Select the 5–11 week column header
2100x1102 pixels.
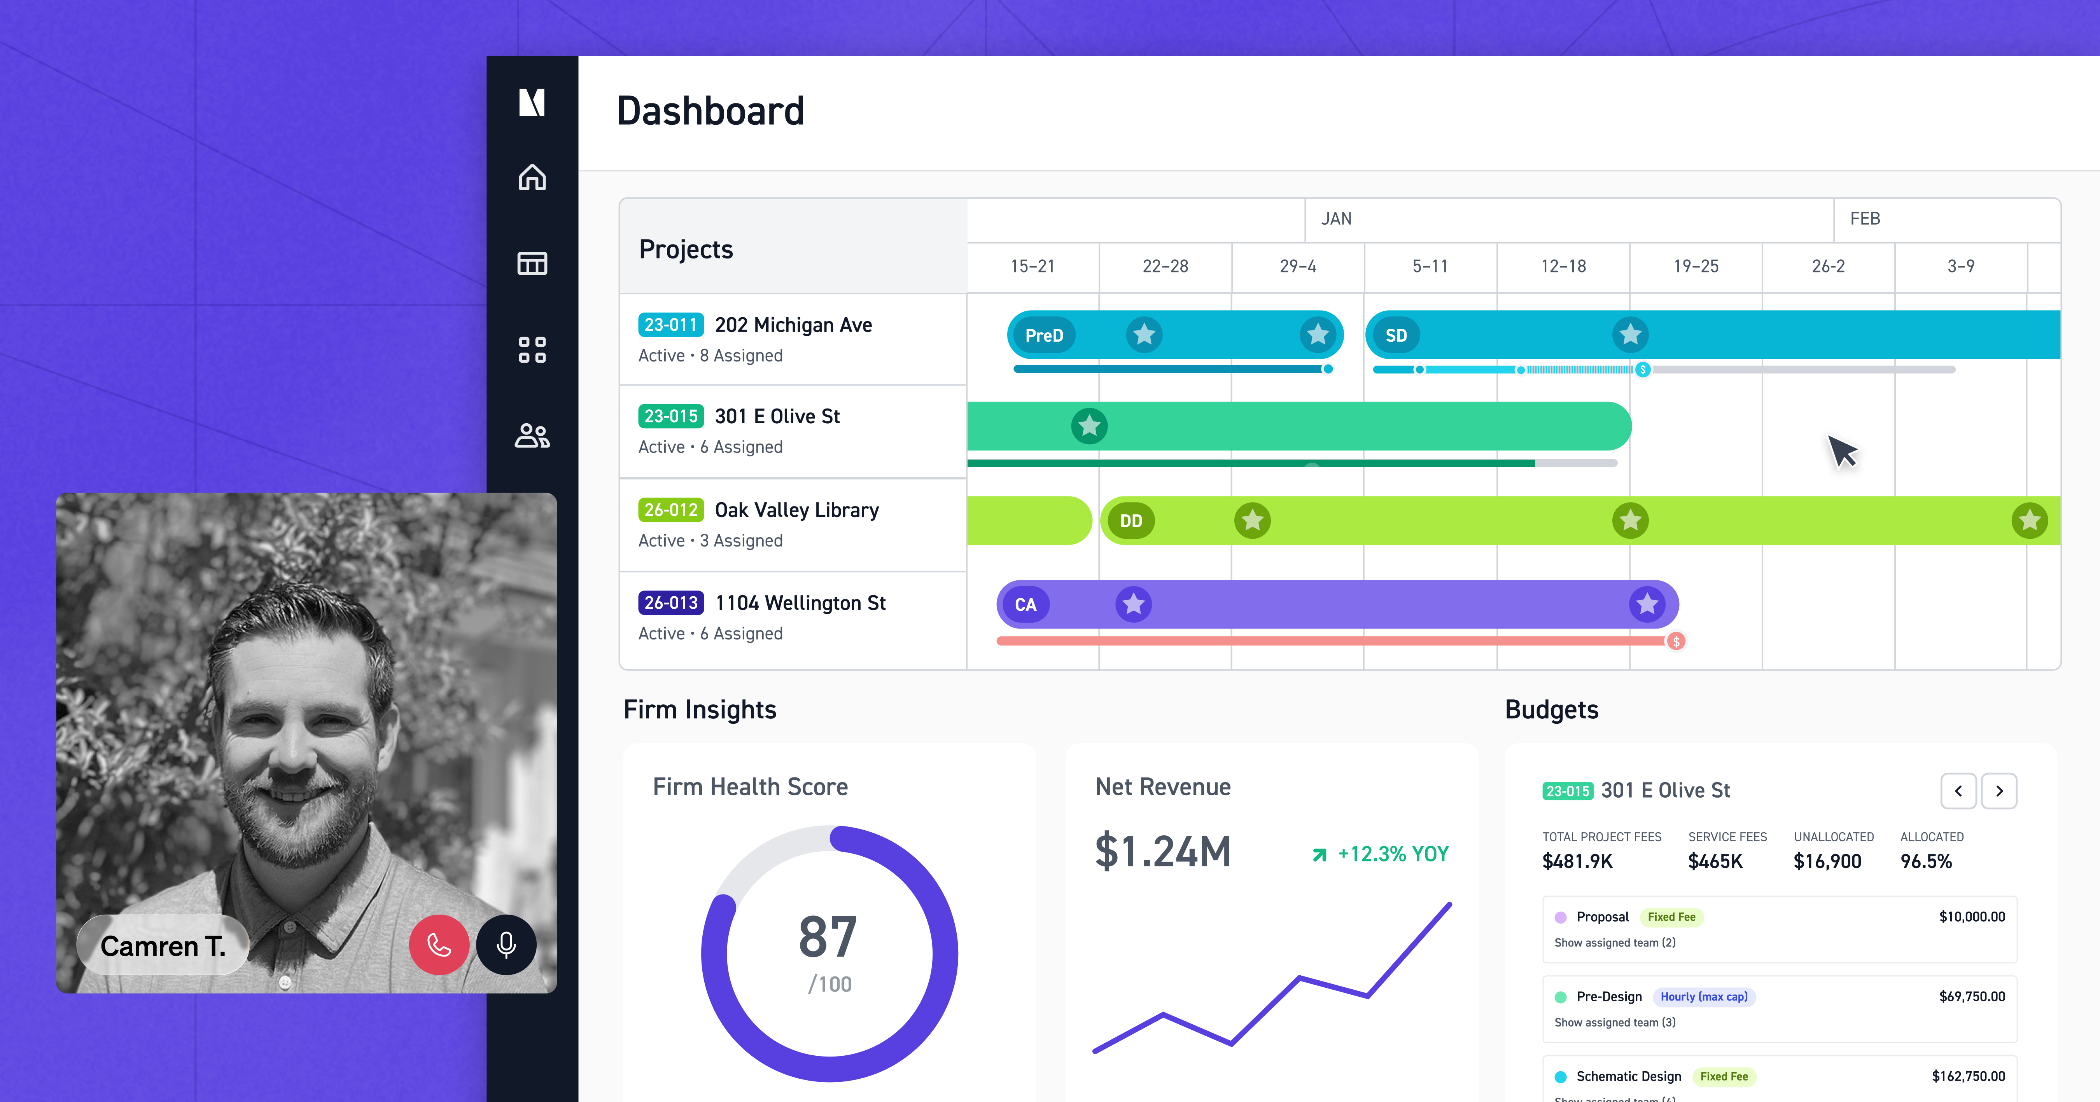(1430, 267)
